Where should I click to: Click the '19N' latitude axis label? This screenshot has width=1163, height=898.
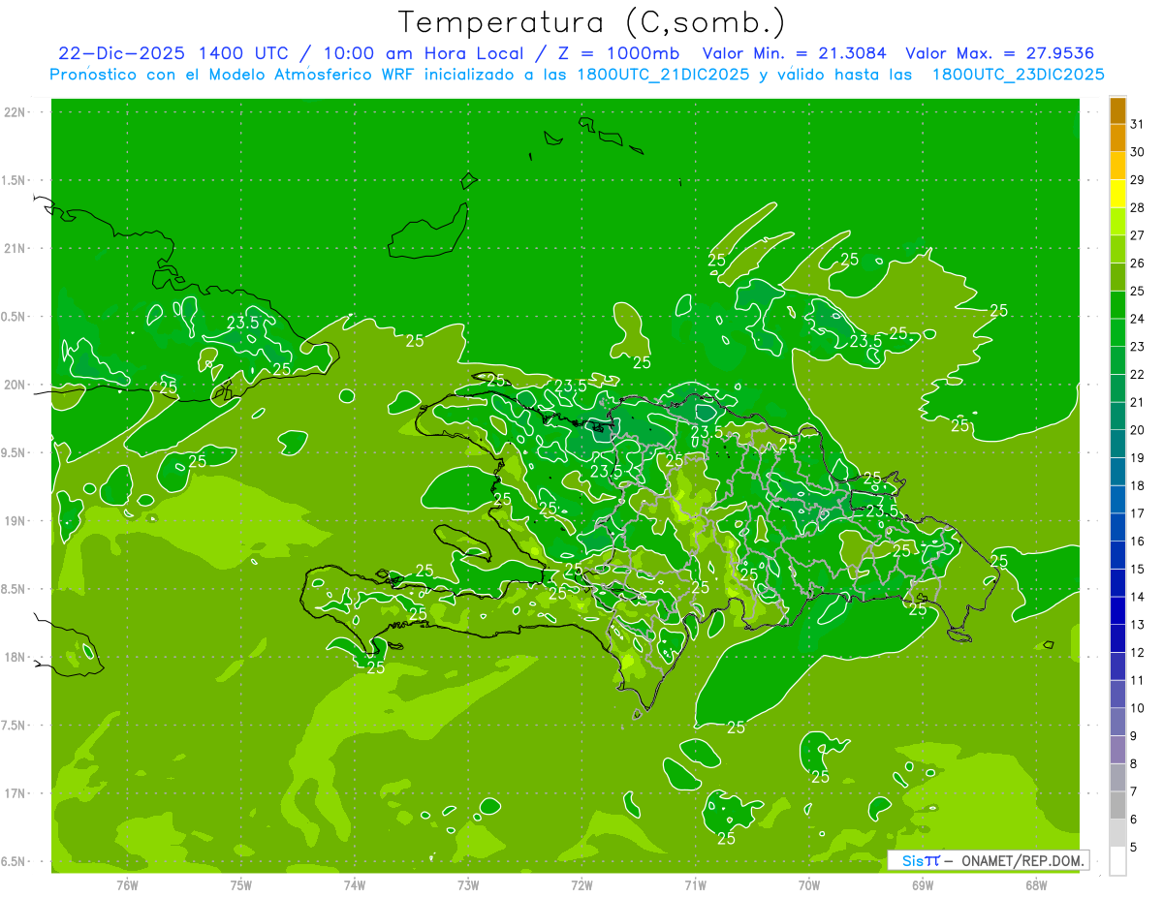point(16,521)
